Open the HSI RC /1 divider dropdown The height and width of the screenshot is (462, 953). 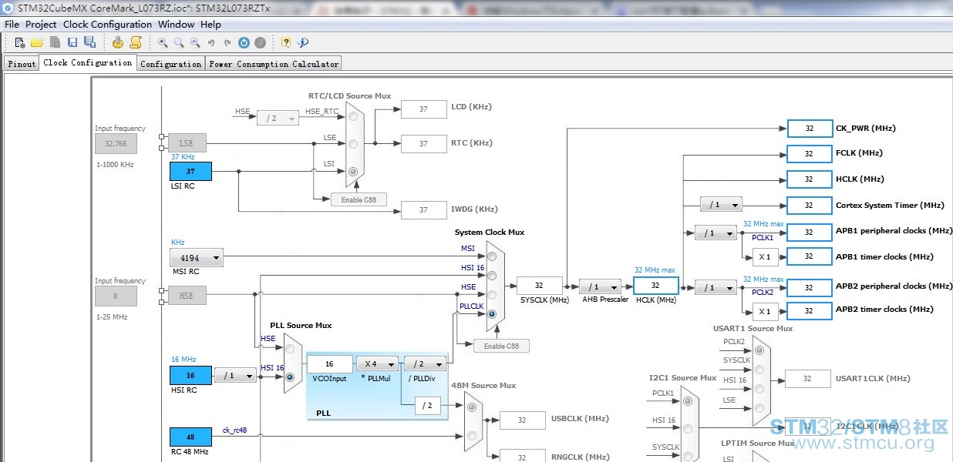point(235,376)
